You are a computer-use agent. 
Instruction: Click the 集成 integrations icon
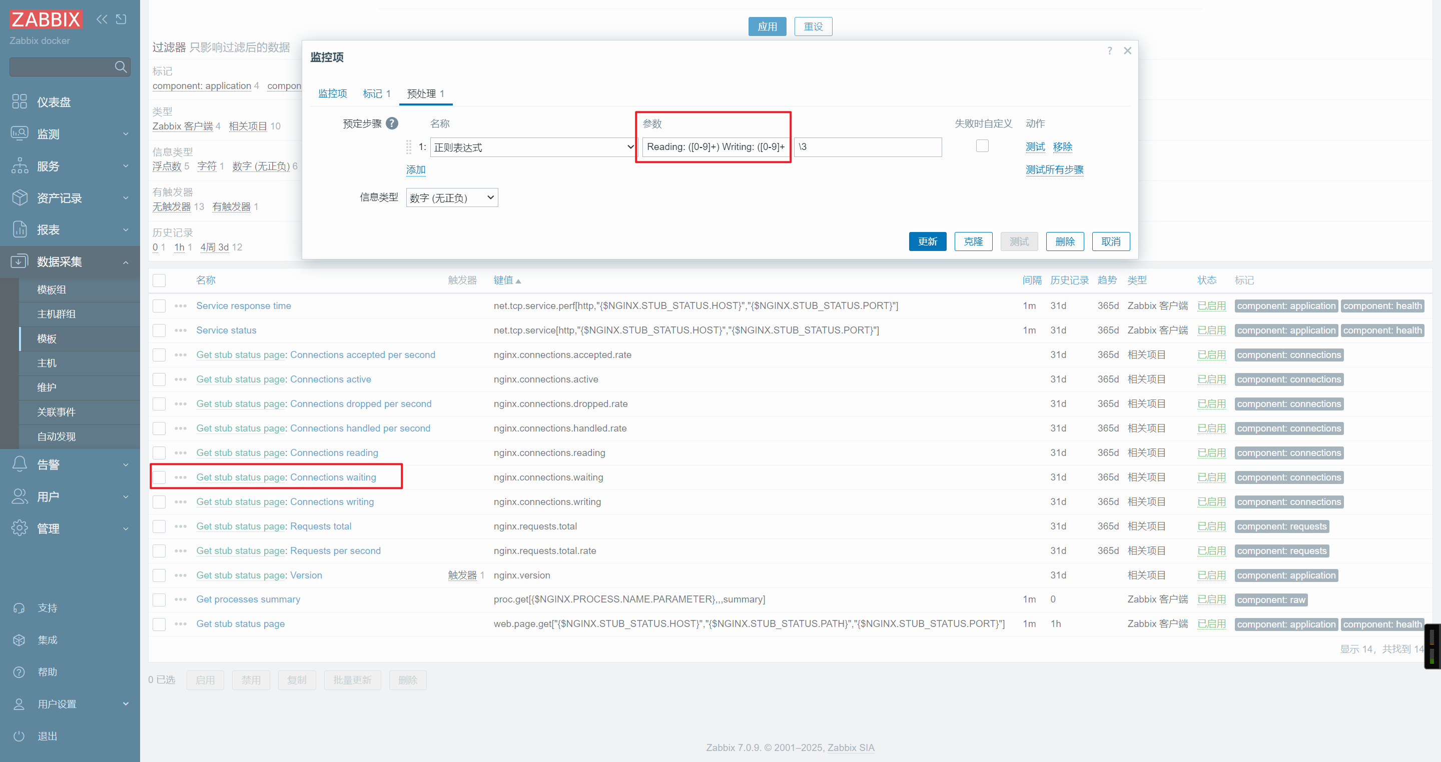(x=19, y=640)
